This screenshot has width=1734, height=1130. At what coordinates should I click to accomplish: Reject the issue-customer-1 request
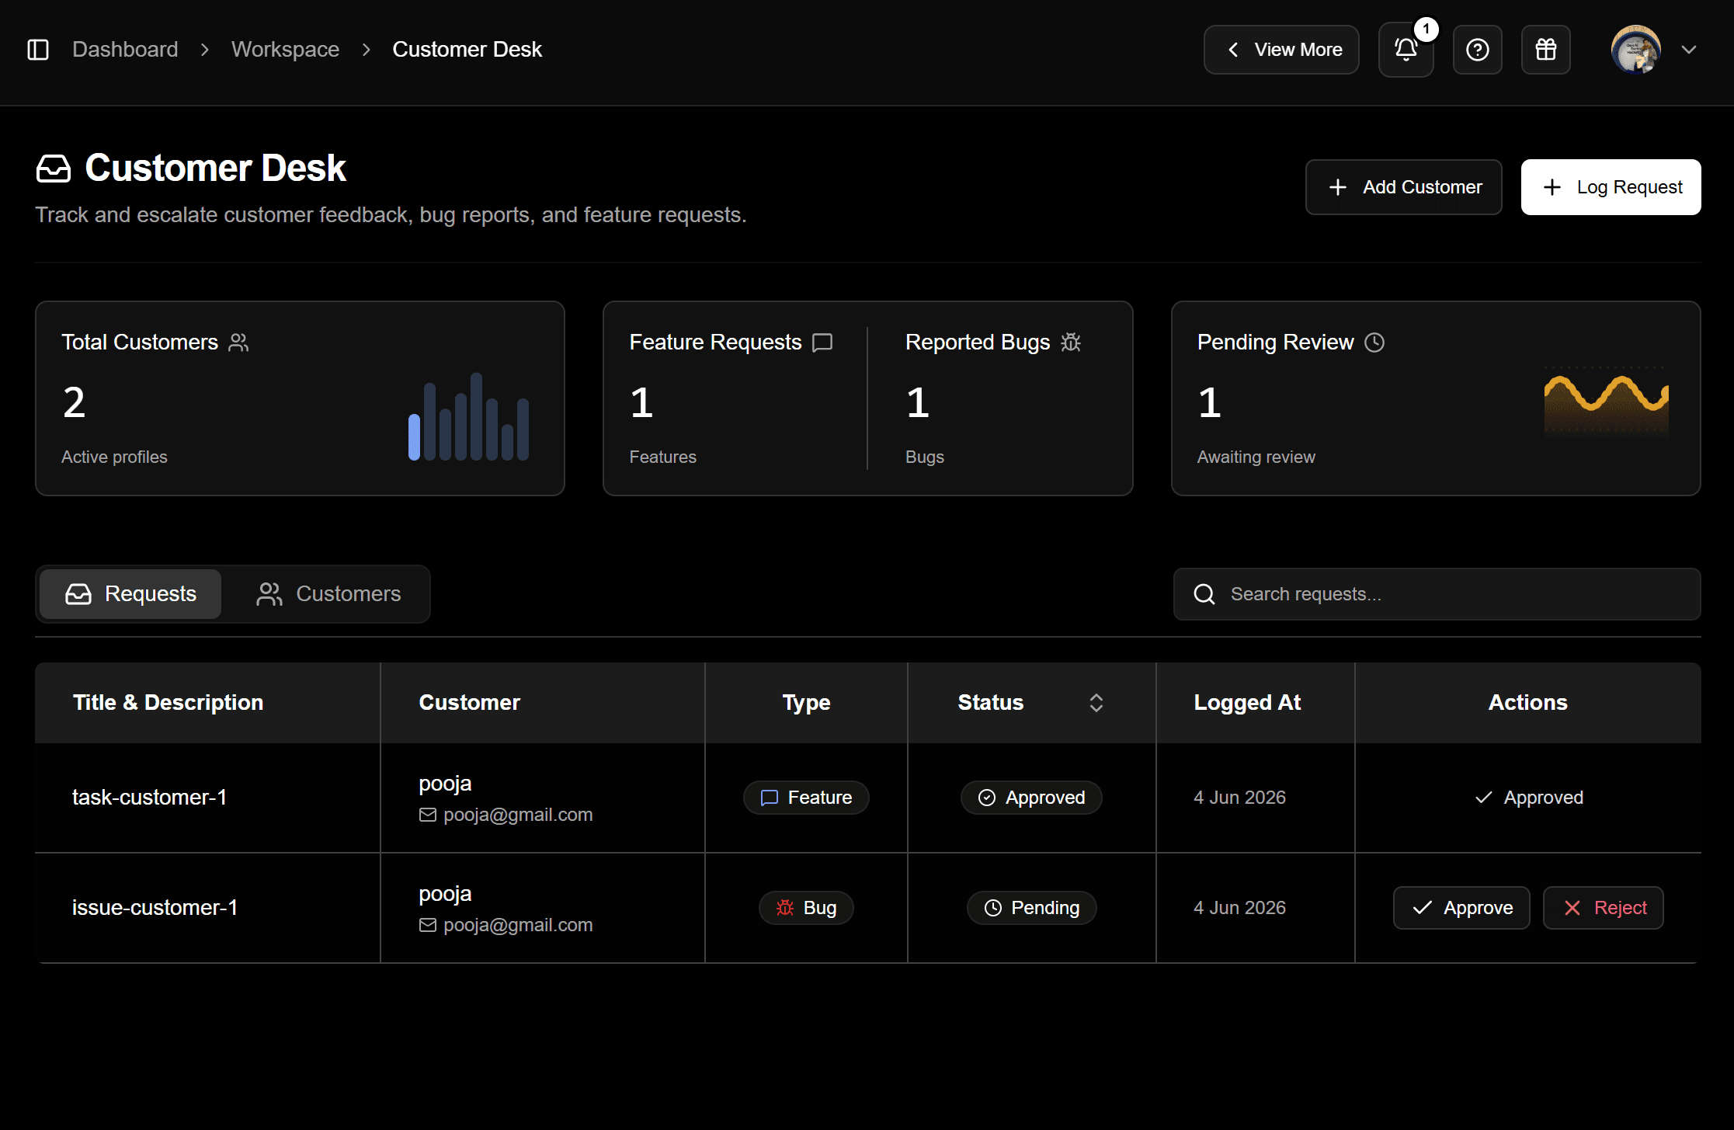(x=1603, y=908)
